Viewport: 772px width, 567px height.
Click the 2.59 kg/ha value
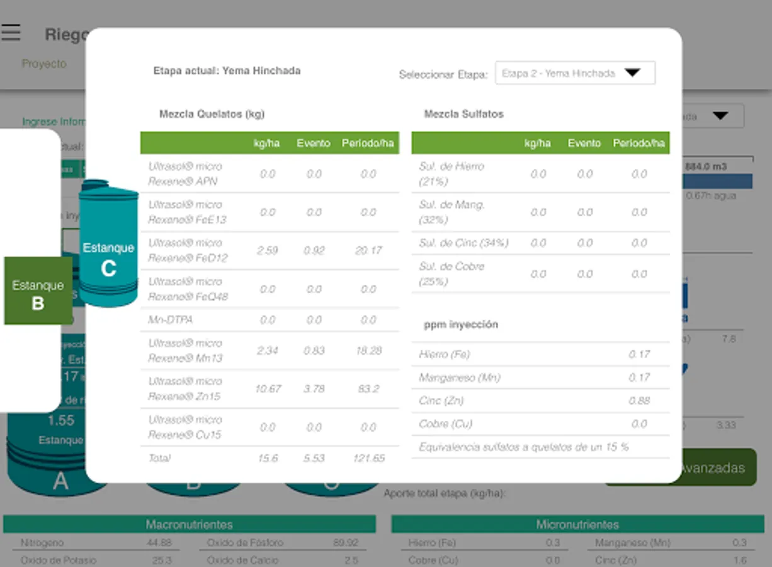click(268, 250)
